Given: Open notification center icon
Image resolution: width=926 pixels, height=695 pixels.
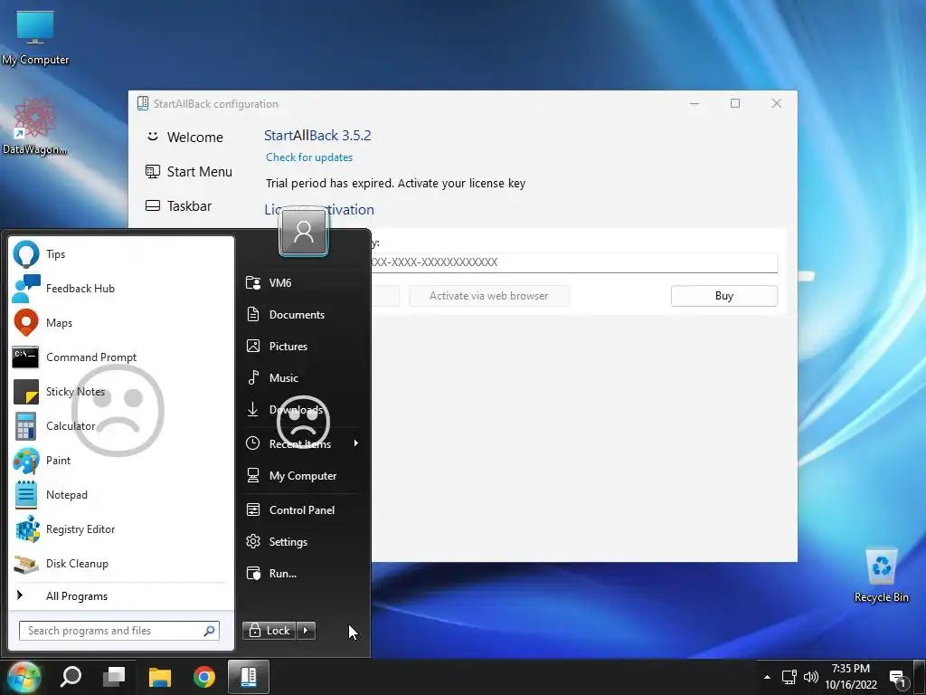Looking at the screenshot, I should pos(898,680).
